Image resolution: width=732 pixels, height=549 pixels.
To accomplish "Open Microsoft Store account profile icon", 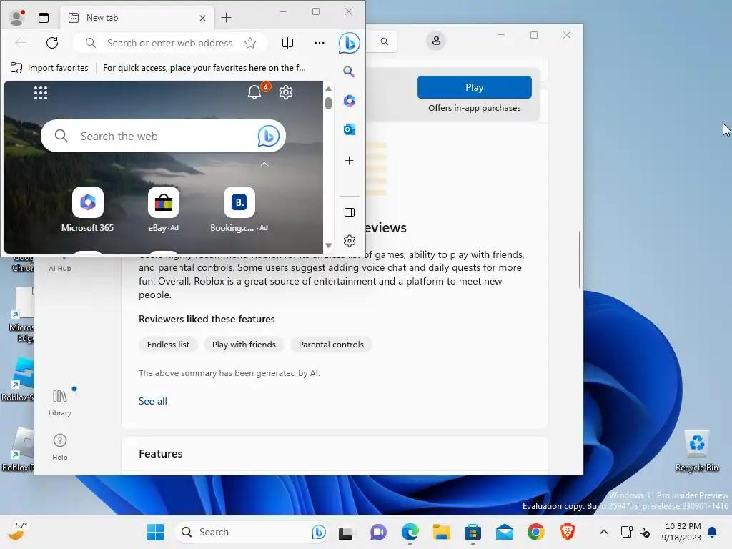I will coord(436,41).
